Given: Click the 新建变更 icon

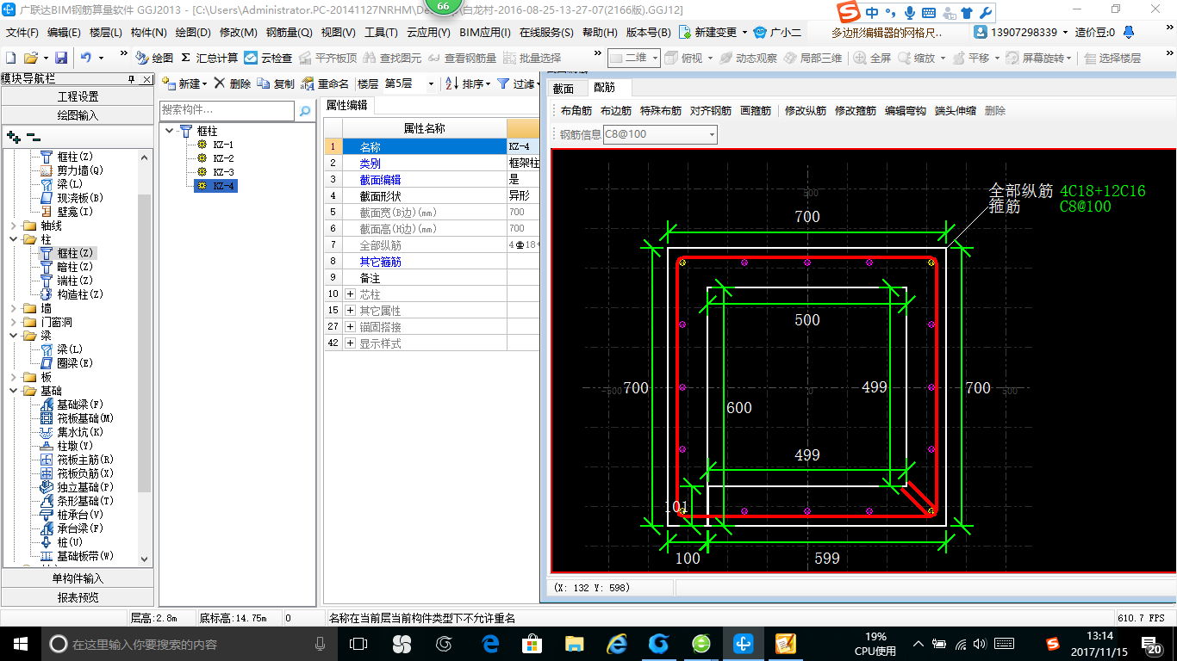Looking at the screenshot, I should tap(684, 32).
